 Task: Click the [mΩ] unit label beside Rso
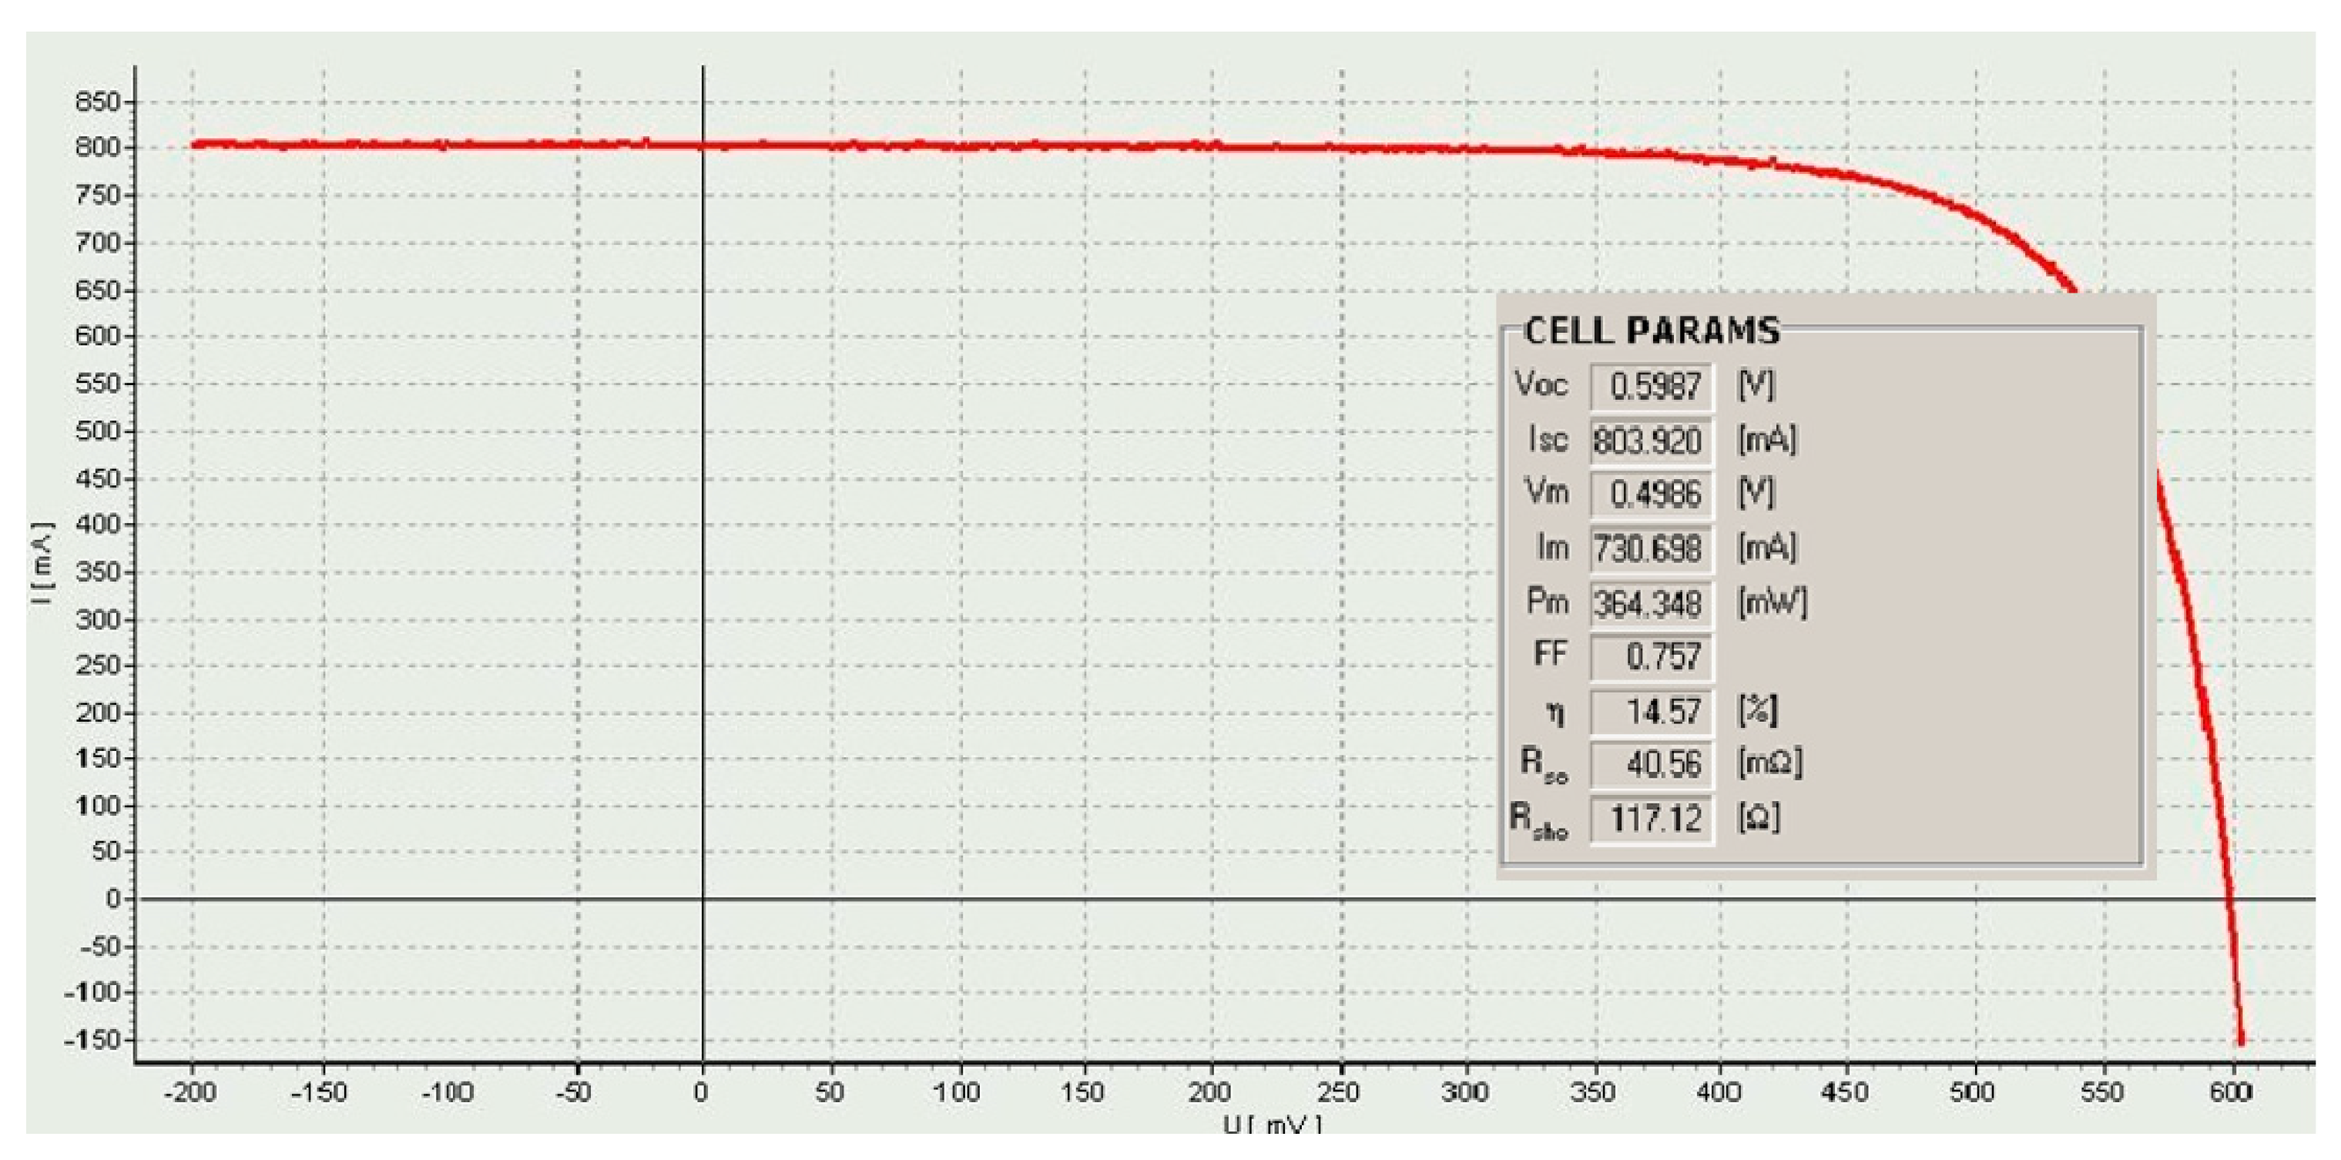point(1769,763)
